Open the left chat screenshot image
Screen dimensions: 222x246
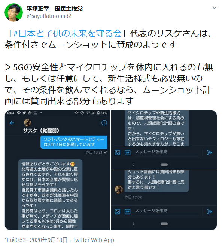click(58, 170)
